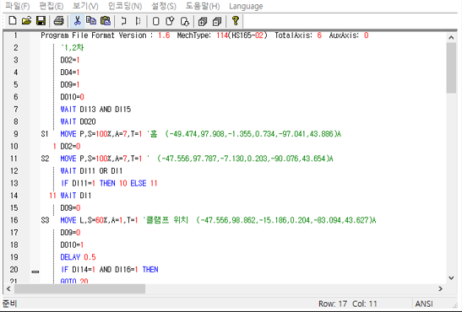Open the 파일(F) menu
Image resolution: width=462 pixels, height=312 pixels.
click(18, 6)
